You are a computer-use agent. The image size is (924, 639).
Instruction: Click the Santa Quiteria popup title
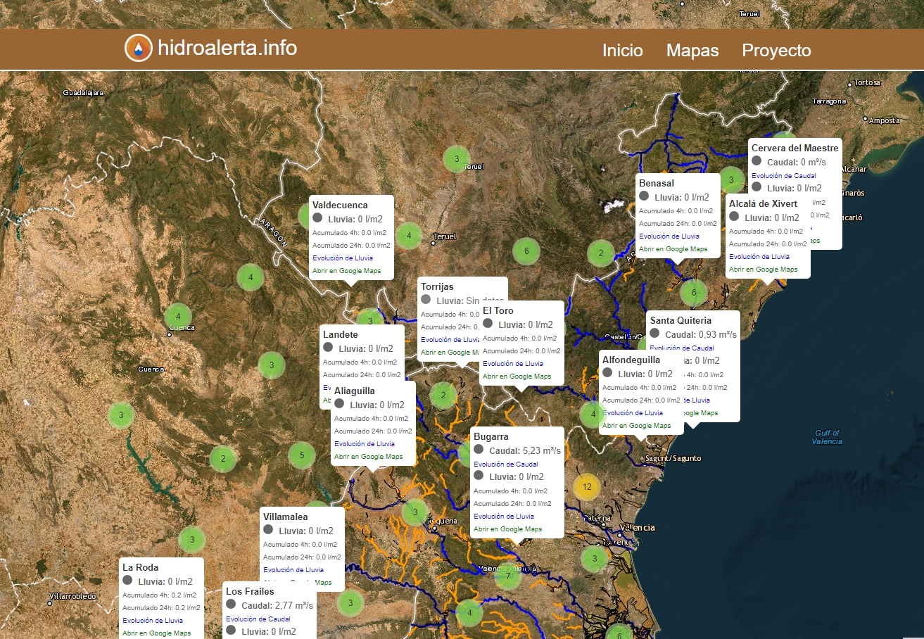[681, 320]
